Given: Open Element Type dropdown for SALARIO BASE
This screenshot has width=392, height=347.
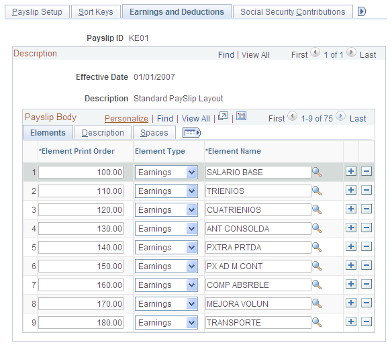Looking at the screenshot, I should pos(166,172).
